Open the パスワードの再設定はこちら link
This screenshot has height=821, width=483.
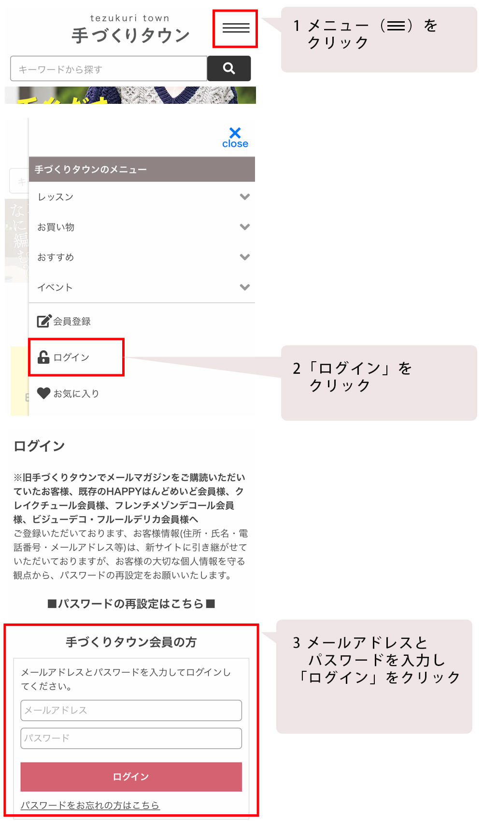[x=131, y=604]
